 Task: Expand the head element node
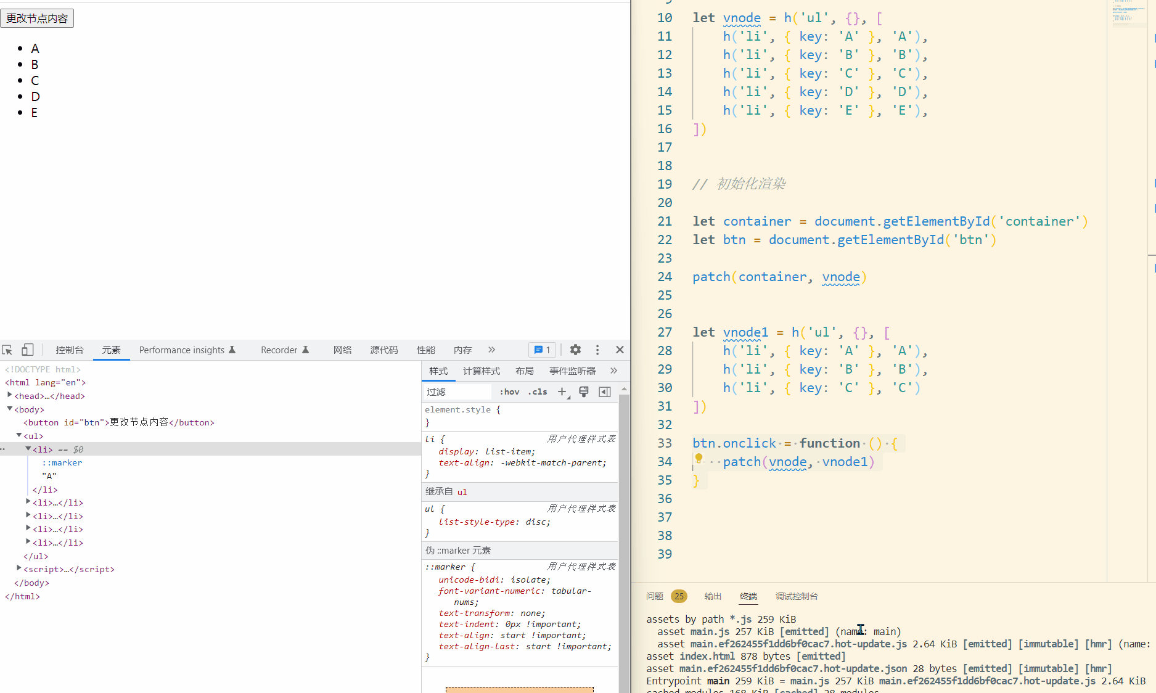(10, 395)
